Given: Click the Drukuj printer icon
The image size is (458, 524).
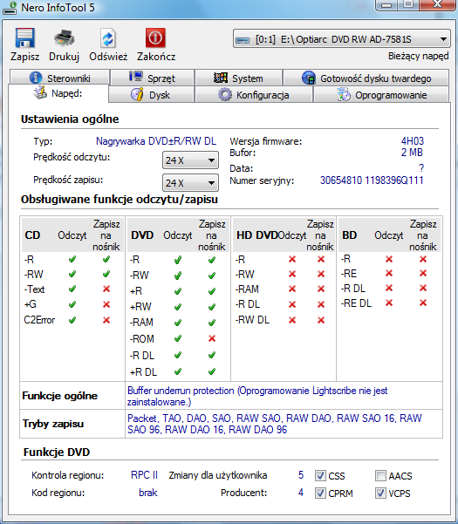Looking at the screenshot, I should 64,38.
